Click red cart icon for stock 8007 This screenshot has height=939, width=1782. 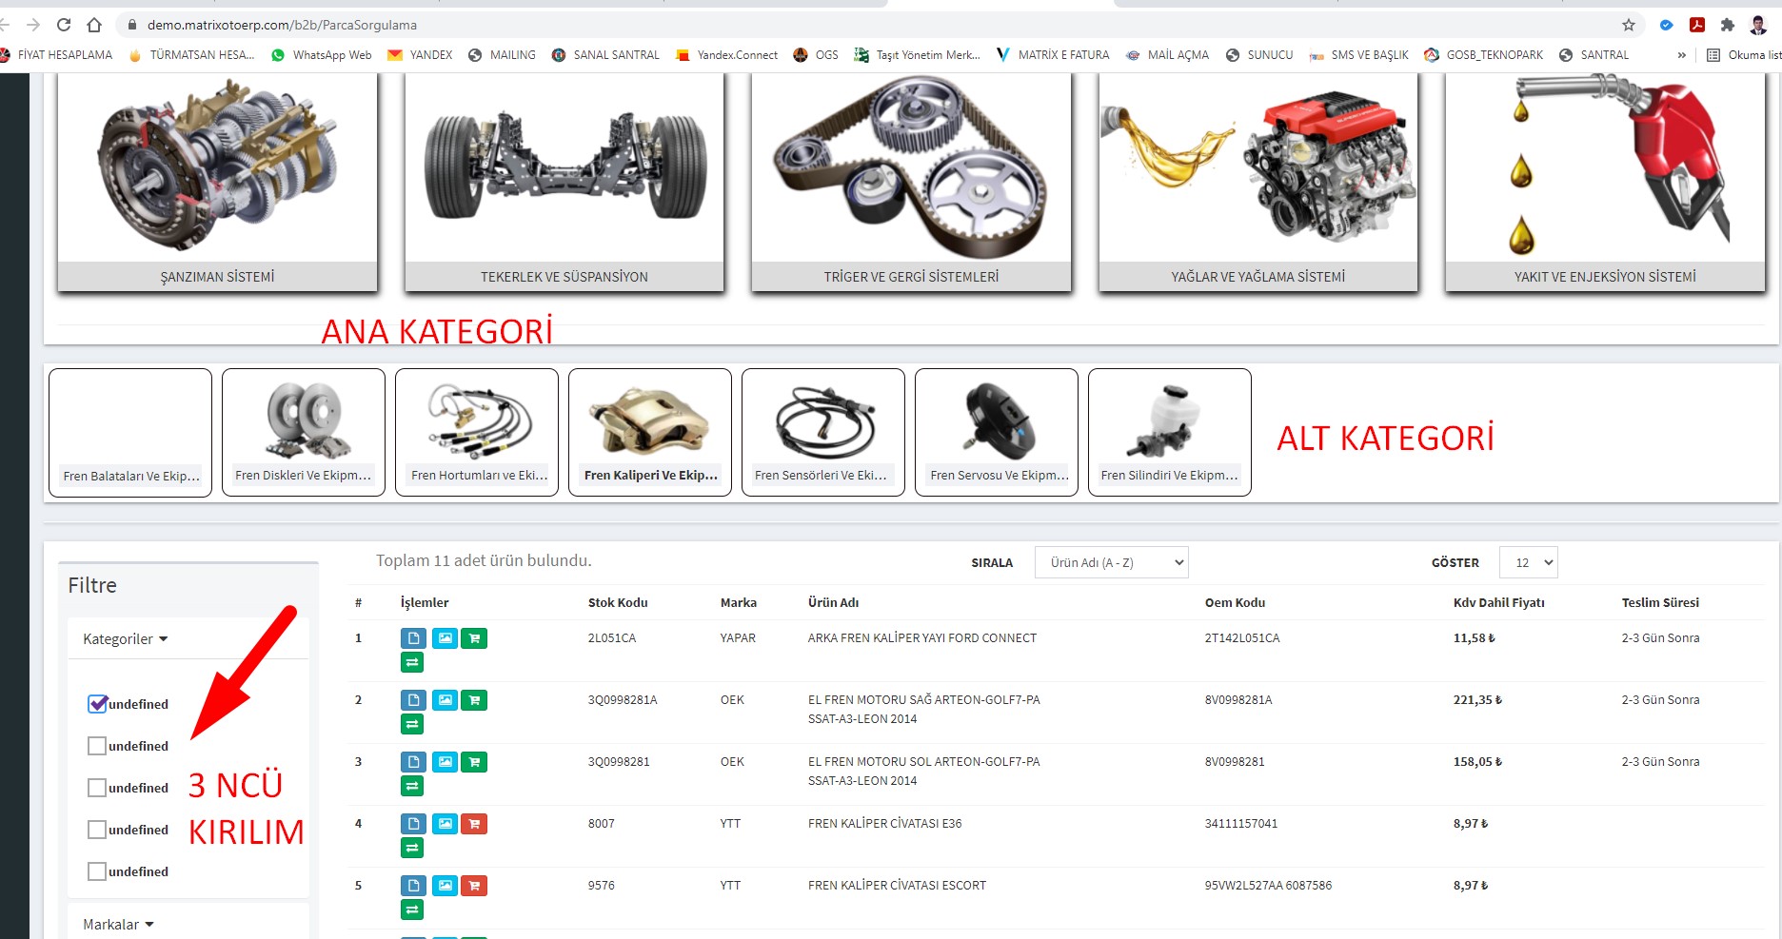point(474,824)
